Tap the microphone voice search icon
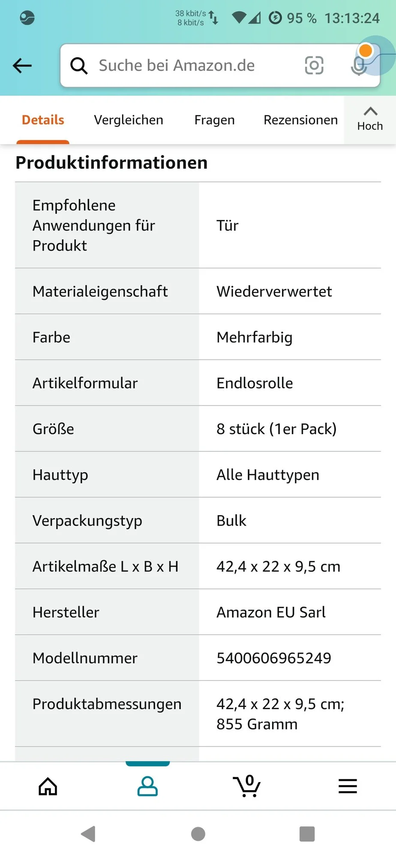The image size is (396, 858). tap(359, 66)
